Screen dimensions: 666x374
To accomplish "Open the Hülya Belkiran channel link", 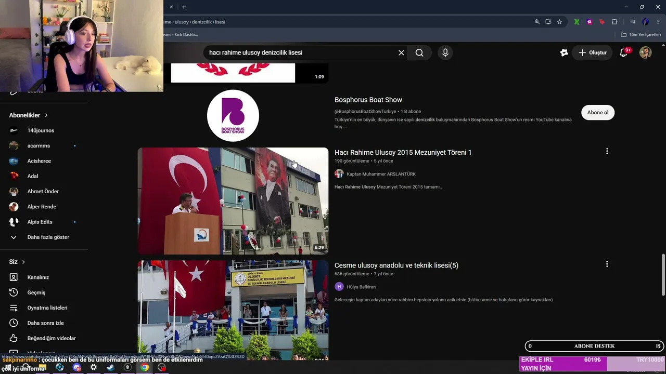I will (361, 287).
